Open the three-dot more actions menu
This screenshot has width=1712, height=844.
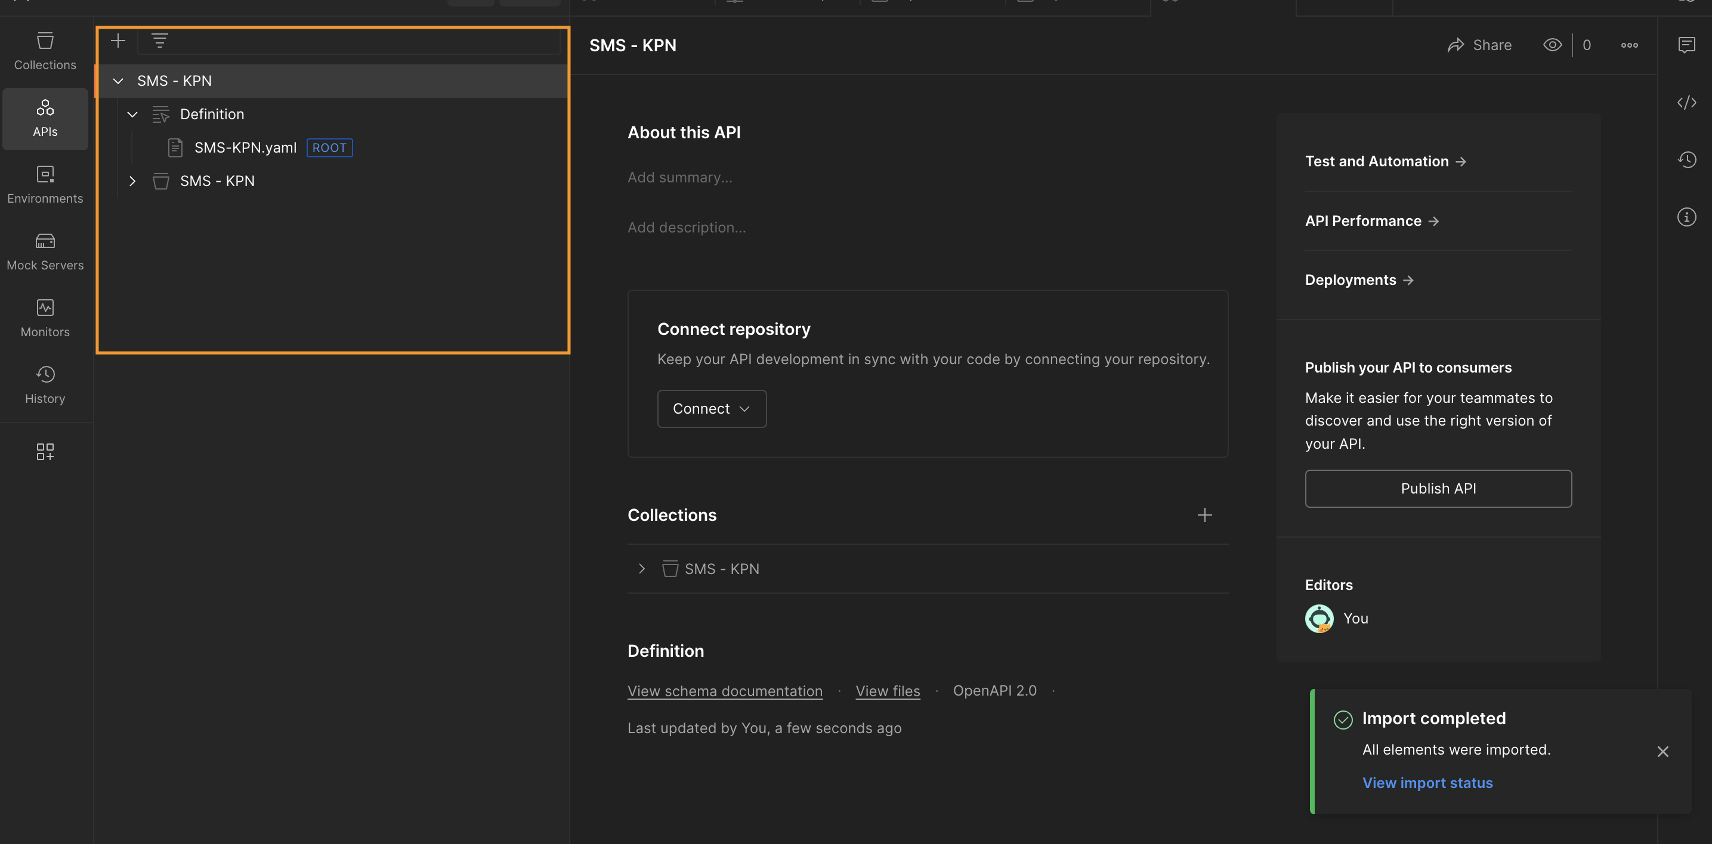(x=1629, y=45)
